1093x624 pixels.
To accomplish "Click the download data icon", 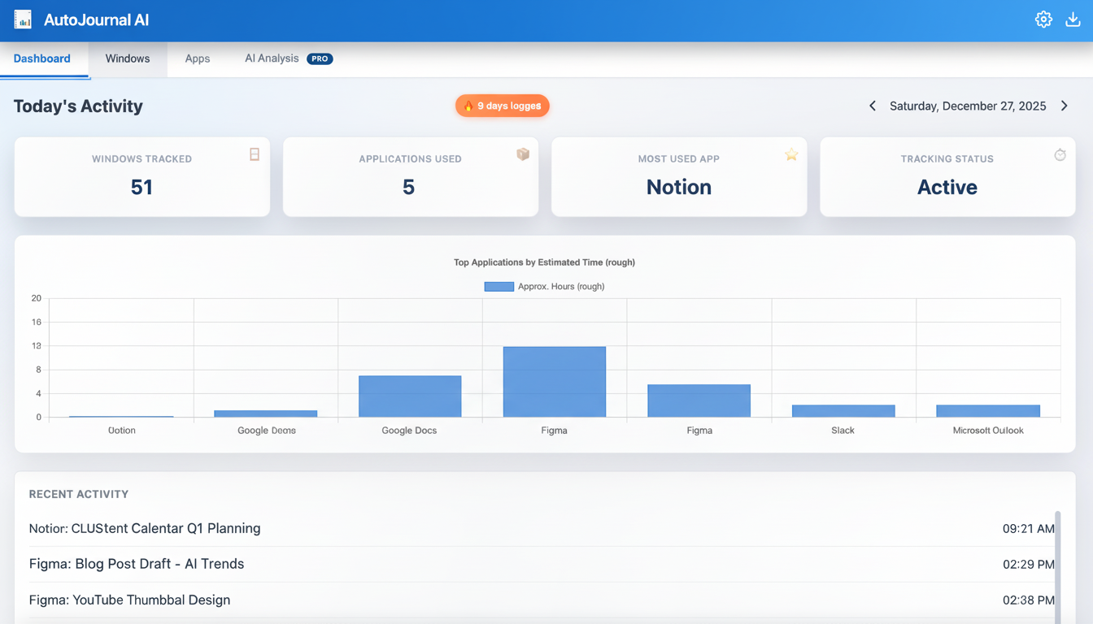I will click(x=1073, y=19).
